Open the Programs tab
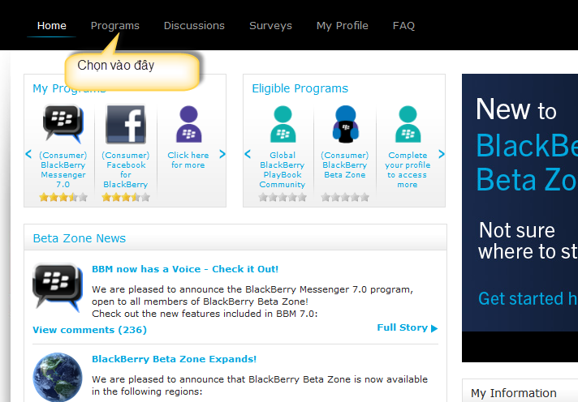This screenshot has width=578, height=402. pyautogui.click(x=115, y=25)
